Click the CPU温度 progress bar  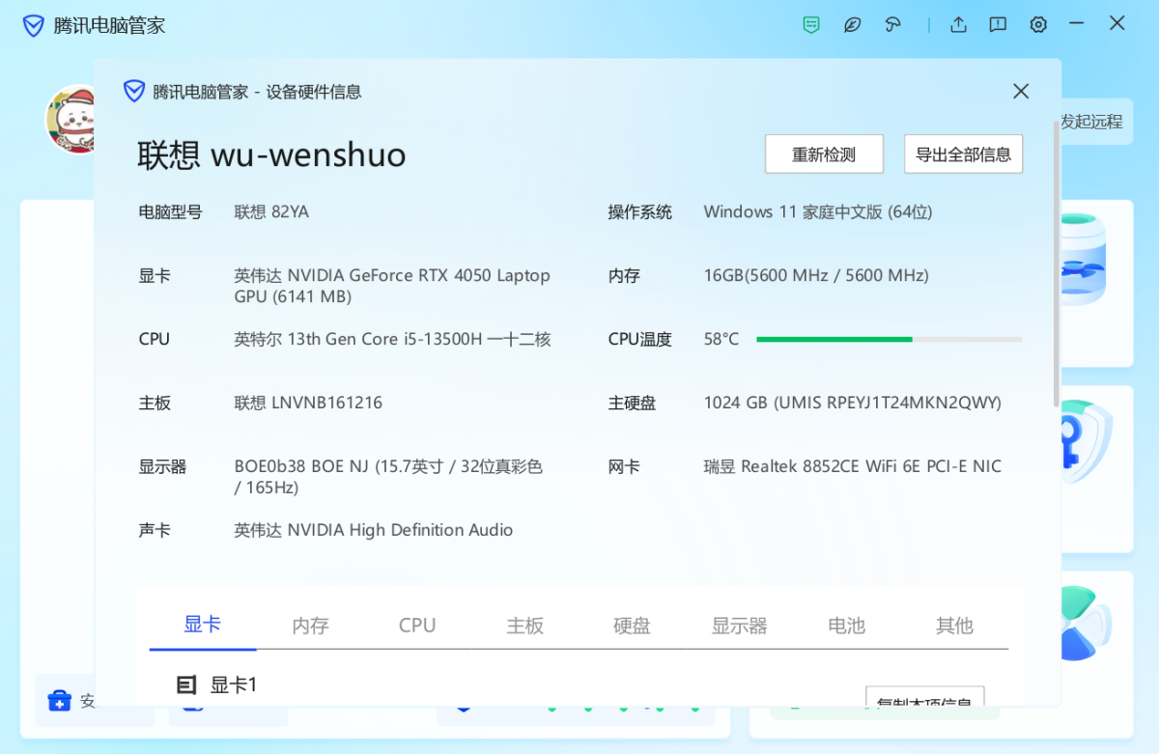(x=889, y=340)
